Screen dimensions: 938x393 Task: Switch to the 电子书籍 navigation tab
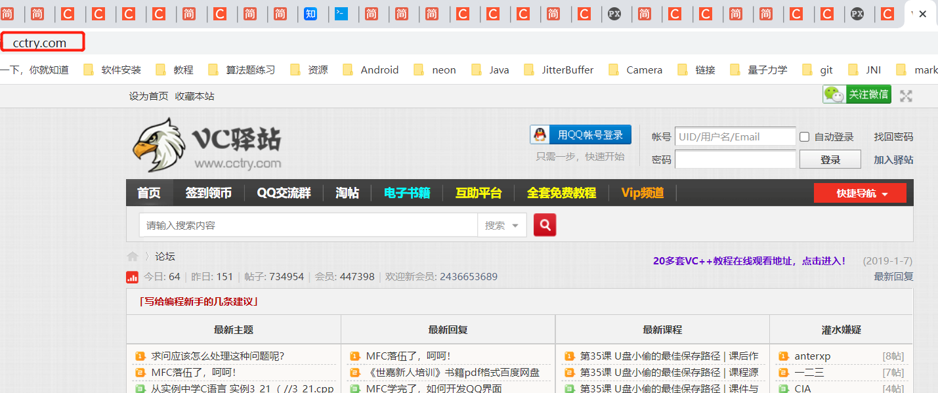407,193
